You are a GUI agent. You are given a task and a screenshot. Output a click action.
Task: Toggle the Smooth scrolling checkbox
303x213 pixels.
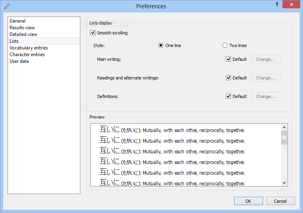coord(93,33)
